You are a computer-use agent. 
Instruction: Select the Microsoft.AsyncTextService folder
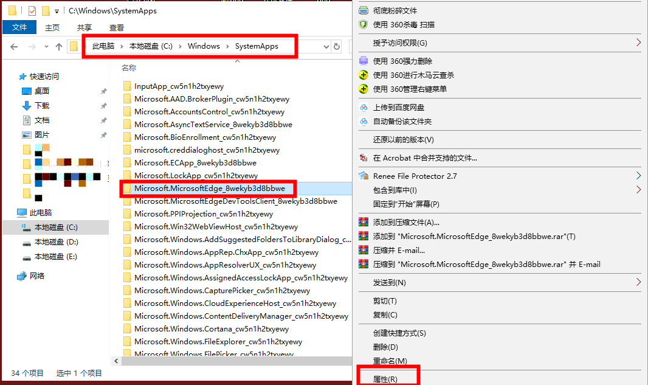click(213, 125)
